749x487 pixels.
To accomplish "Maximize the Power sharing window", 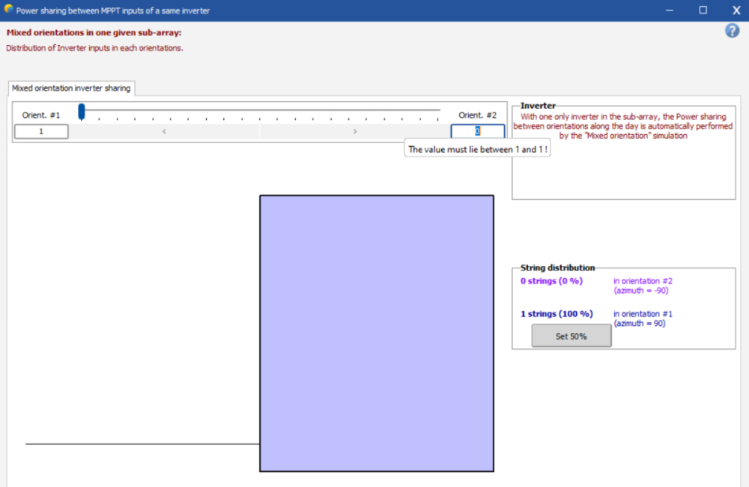I will coord(703,10).
